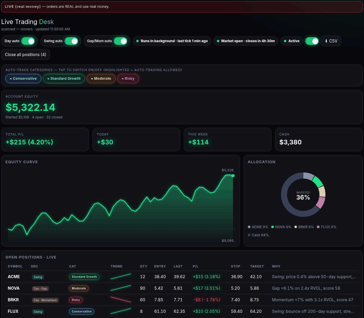Click NOVA's Moderate category badge
The width and height of the screenshot is (364, 318).
point(79,288)
